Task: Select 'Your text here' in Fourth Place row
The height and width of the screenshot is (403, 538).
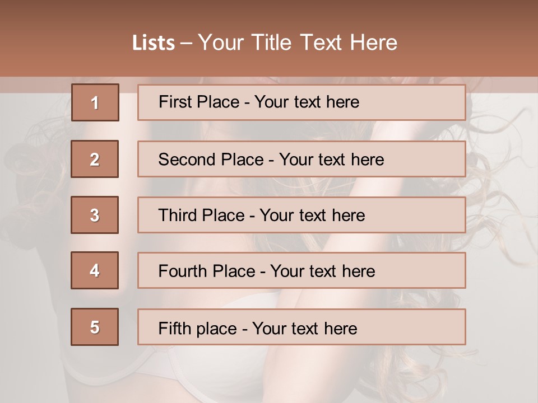Action: coord(323,271)
